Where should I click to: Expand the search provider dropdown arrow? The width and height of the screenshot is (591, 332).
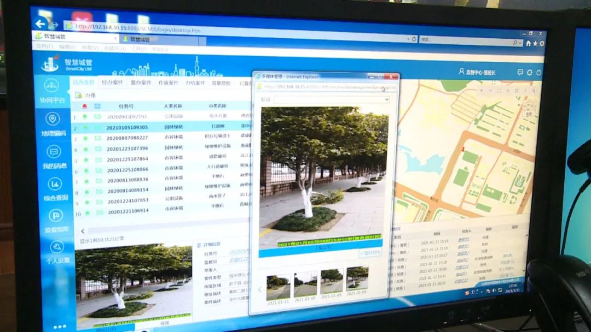(x=520, y=43)
